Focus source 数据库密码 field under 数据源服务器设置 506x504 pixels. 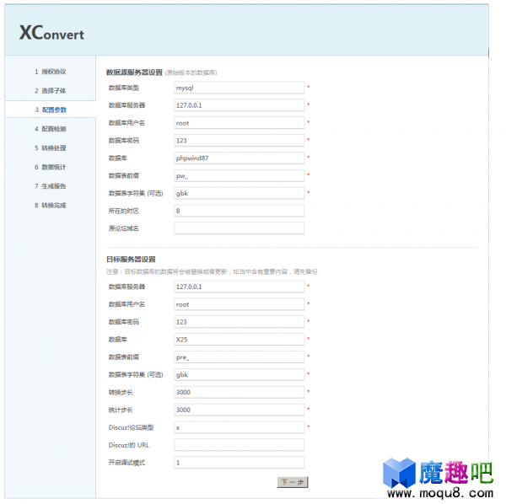pos(240,140)
